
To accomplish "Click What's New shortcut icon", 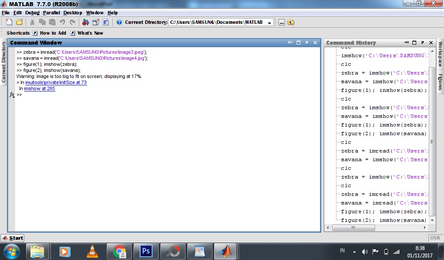I will 72,33.
